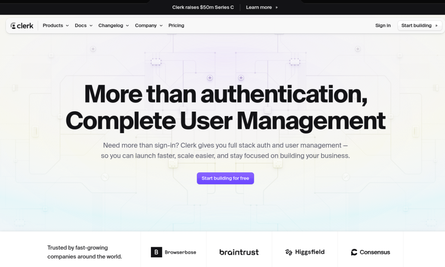Click the Clerk logo icon in the navbar
The width and height of the screenshot is (445, 267).
(x=13, y=25)
